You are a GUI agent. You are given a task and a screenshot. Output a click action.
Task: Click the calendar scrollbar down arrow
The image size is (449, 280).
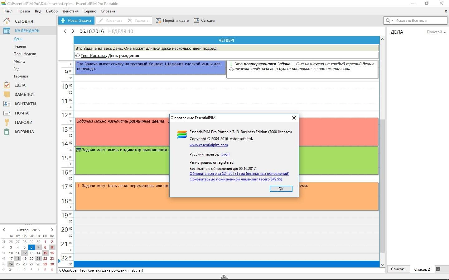coord(382,264)
